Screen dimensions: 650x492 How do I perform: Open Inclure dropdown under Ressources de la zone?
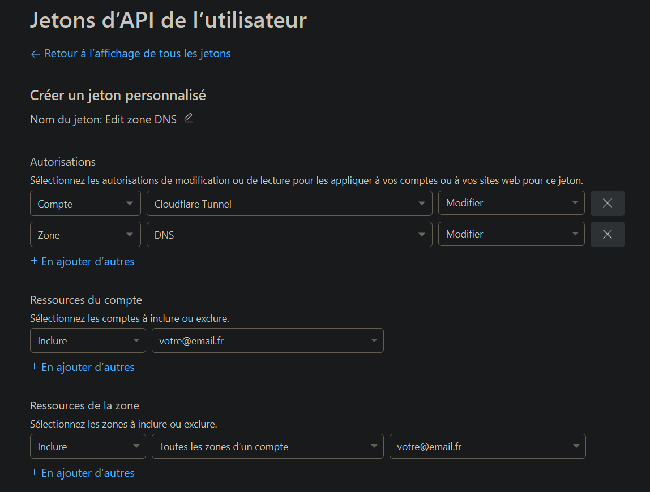pos(87,446)
